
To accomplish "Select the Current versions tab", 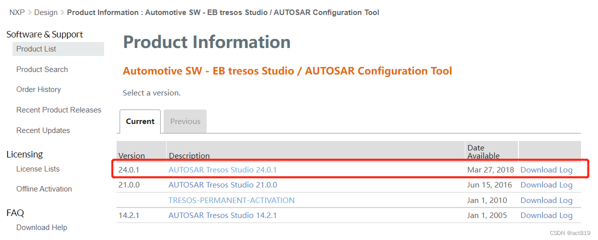I will (140, 121).
